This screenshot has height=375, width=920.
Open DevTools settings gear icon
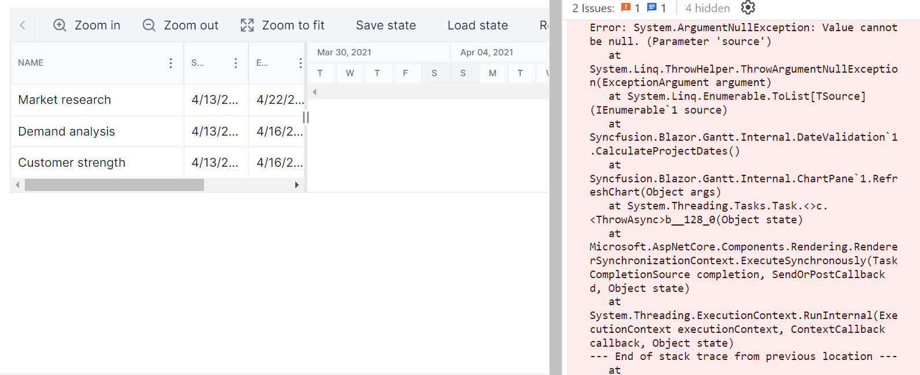(x=748, y=7)
